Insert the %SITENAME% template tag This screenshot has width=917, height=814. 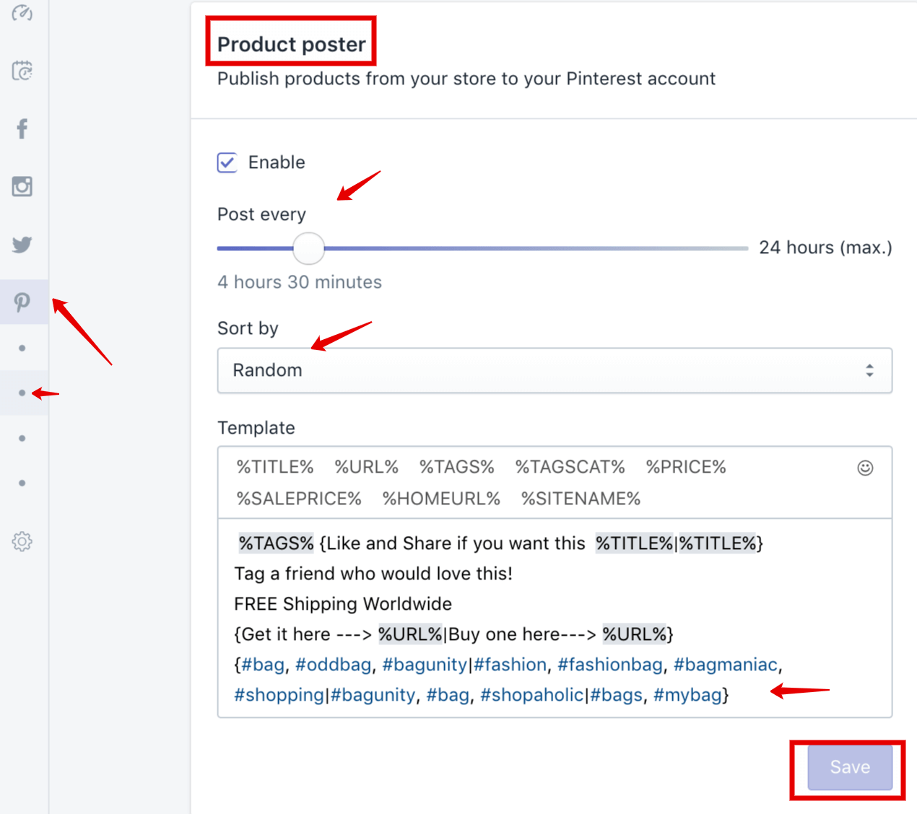pos(581,499)
